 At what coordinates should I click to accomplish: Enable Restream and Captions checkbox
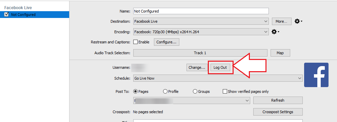coord(135,42)
